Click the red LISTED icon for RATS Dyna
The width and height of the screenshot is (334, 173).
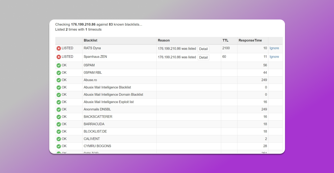click(59, 48)
